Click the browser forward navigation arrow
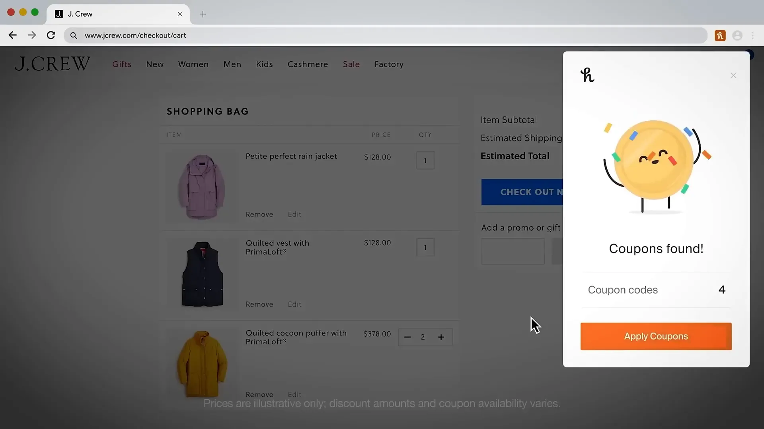Screen dimensions: 764x429 tap(31, 35)
